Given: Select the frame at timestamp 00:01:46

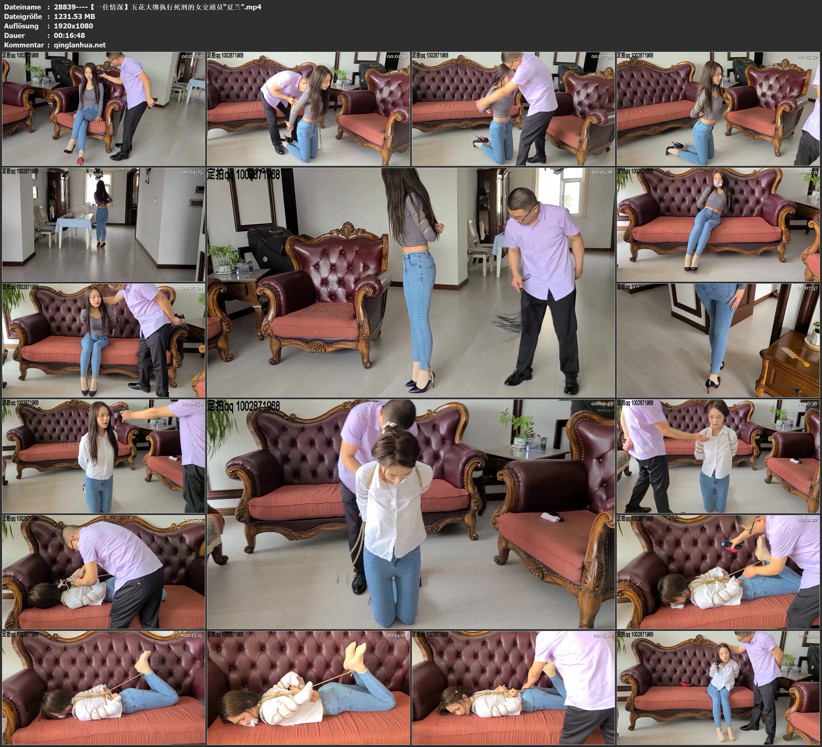Looking at the screenshot, I should point(308,108).
